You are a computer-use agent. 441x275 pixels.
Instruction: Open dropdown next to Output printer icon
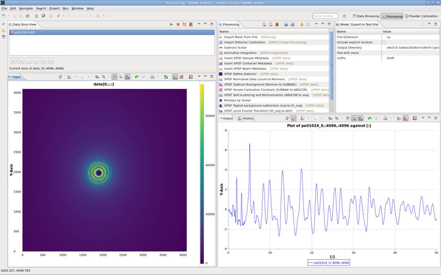(x=390, y=118)
